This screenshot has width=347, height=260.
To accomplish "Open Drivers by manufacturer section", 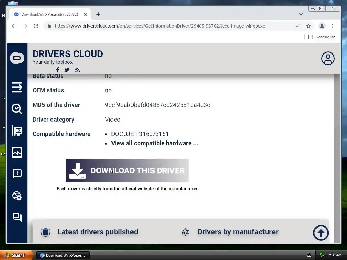I will tap(238, 232).
